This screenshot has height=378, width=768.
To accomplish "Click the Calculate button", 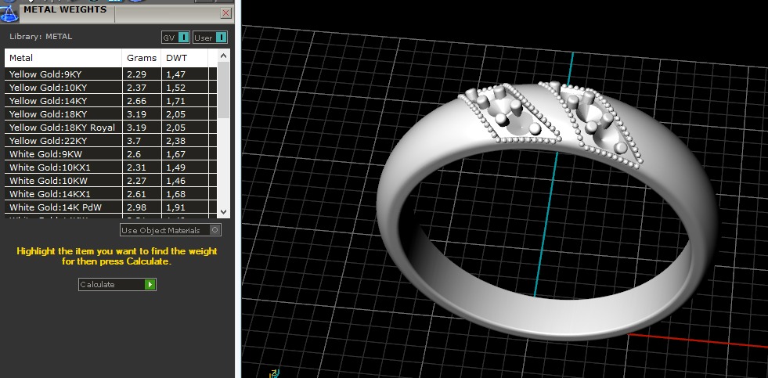I will (x=117, y=285).
